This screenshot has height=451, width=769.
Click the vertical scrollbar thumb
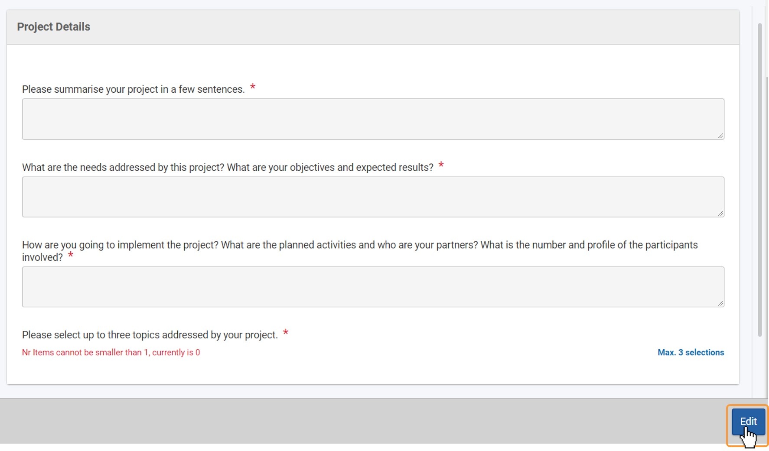pyautogui.click(x=759, y=180)
